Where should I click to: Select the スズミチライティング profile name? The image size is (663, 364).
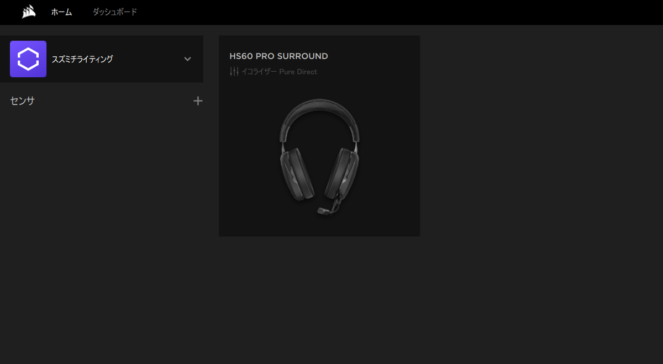[82, 59]
